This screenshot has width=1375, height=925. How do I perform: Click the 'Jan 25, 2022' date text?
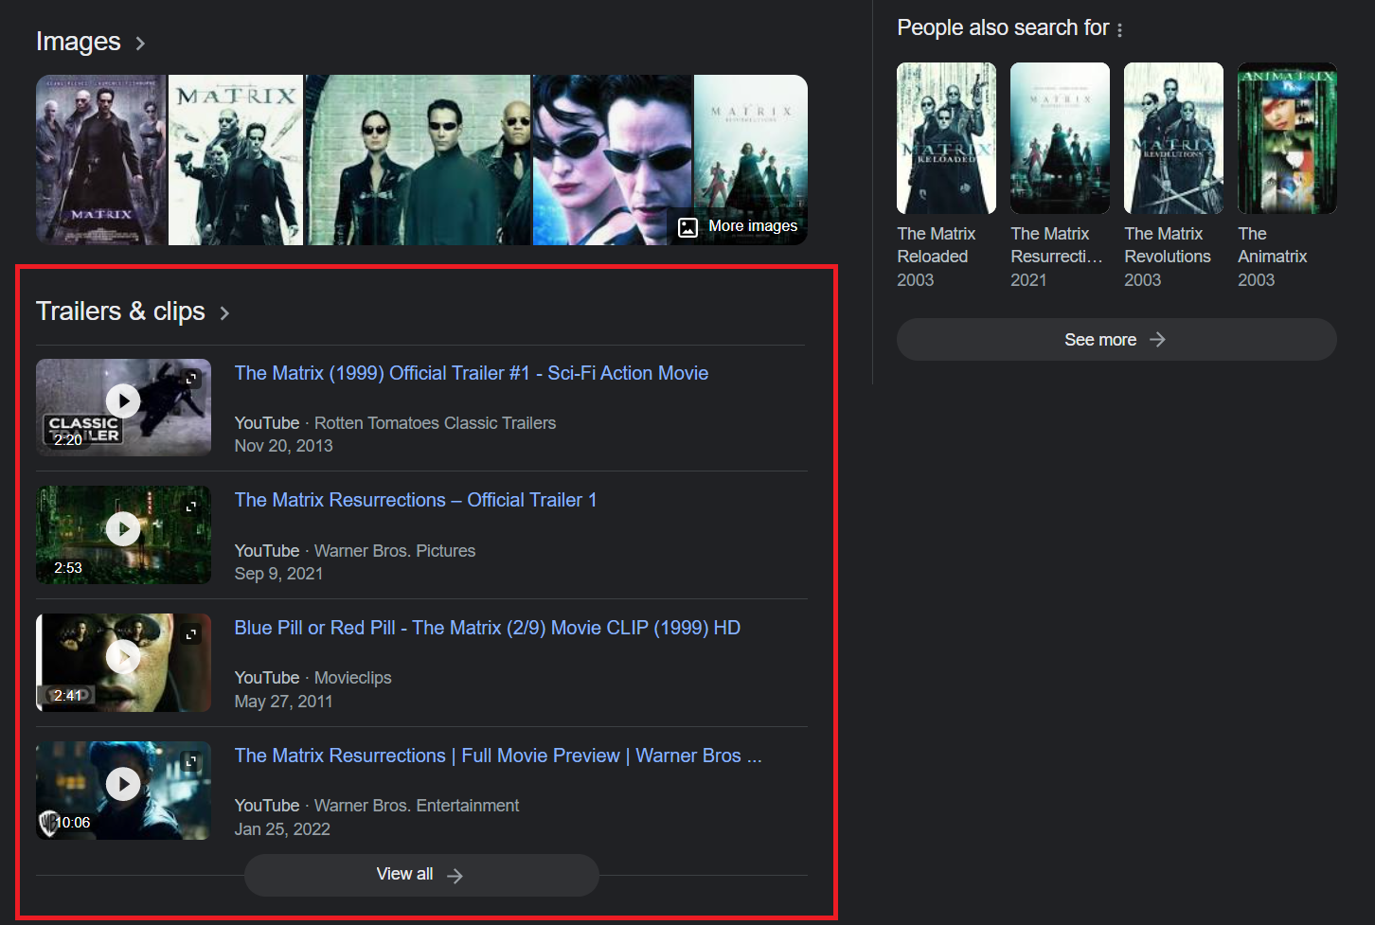[282, 829]
